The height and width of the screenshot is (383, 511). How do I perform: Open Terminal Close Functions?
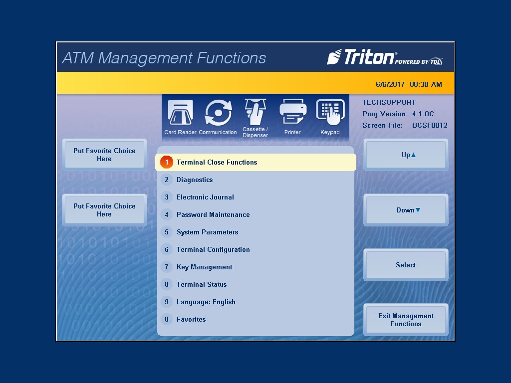(x=217, y=162)
